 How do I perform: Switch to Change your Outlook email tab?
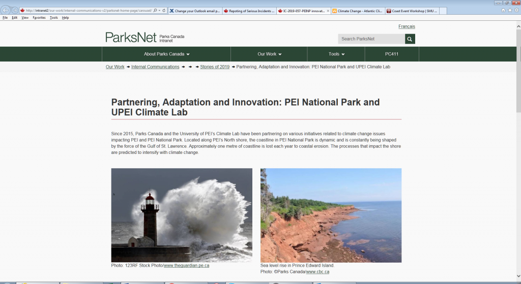pyautogui.click(x=195, y=11)
